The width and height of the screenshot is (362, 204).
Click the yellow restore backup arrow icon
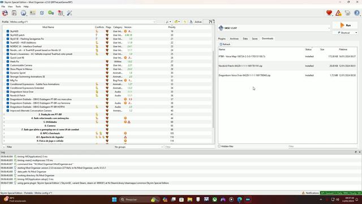(x=185, y=22)
